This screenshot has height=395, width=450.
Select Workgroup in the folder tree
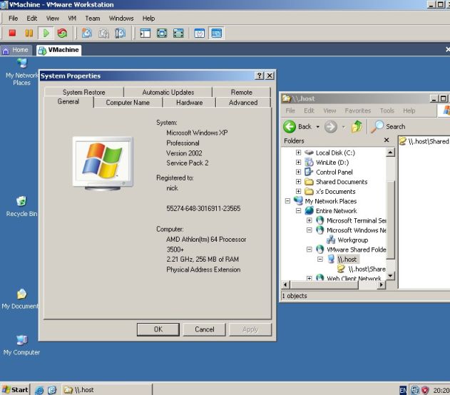[352, 240]
